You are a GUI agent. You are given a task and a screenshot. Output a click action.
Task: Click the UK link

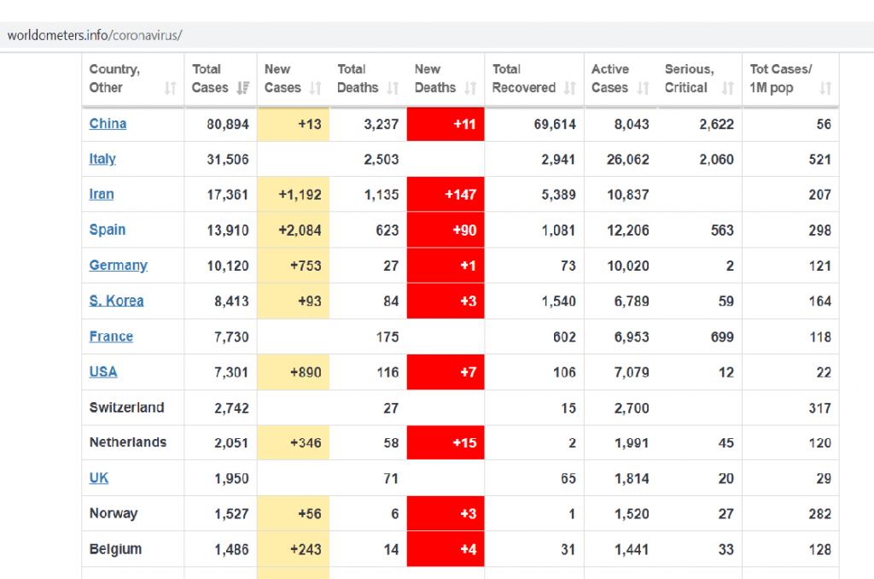[99, 478]
